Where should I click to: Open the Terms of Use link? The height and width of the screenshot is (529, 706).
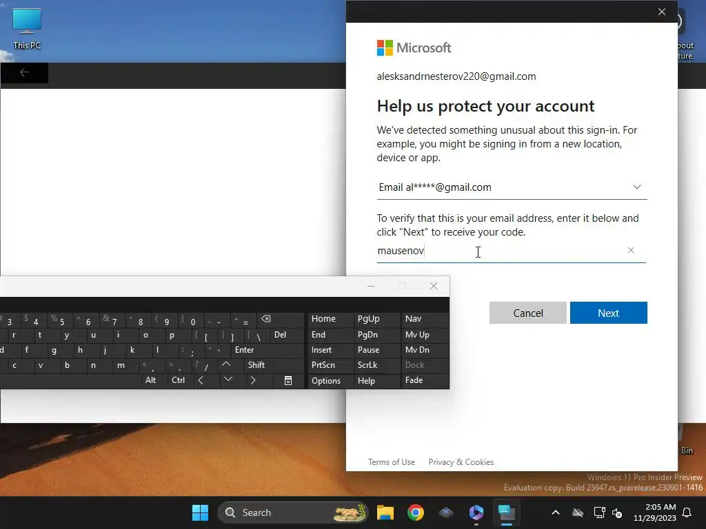(392, 462)
